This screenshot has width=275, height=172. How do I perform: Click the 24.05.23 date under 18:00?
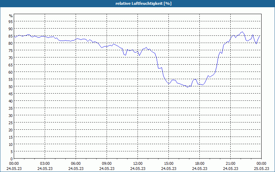[200, 169]
